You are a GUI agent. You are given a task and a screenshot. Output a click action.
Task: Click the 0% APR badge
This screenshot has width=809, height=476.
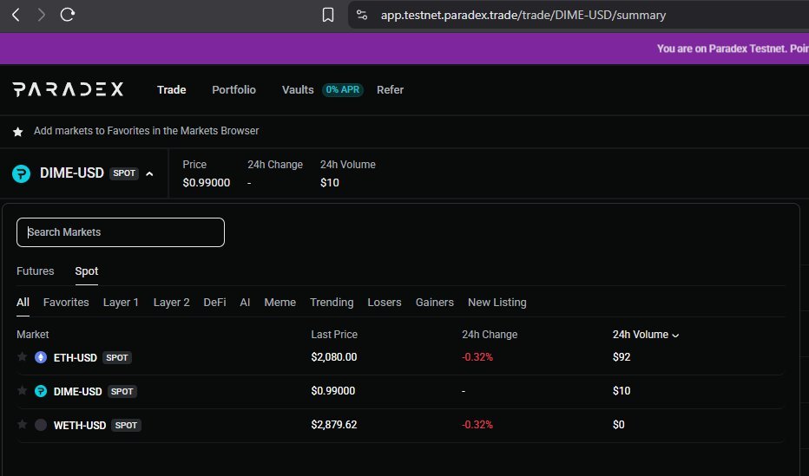pyautogui.click(x=343, y=89)
